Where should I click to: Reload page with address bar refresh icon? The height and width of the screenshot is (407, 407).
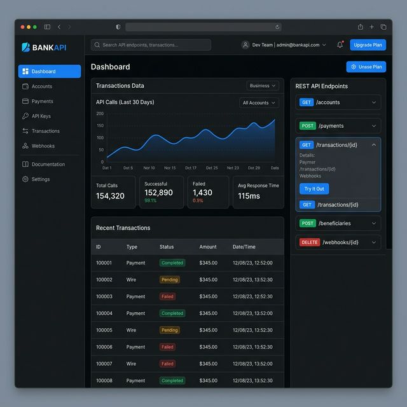tap(277, 27)
